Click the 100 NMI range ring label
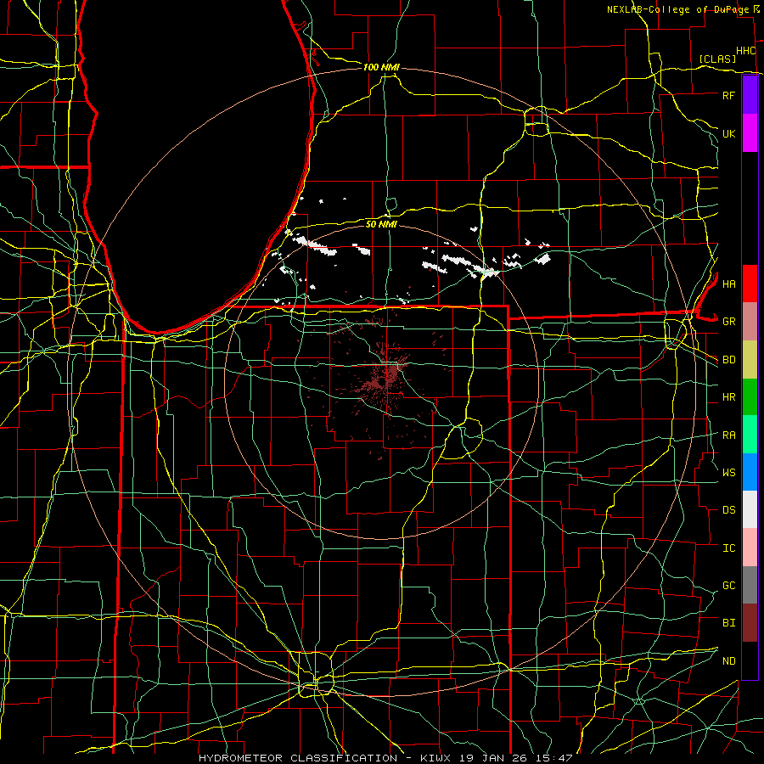The image size is (764, 764). point(381,67)
